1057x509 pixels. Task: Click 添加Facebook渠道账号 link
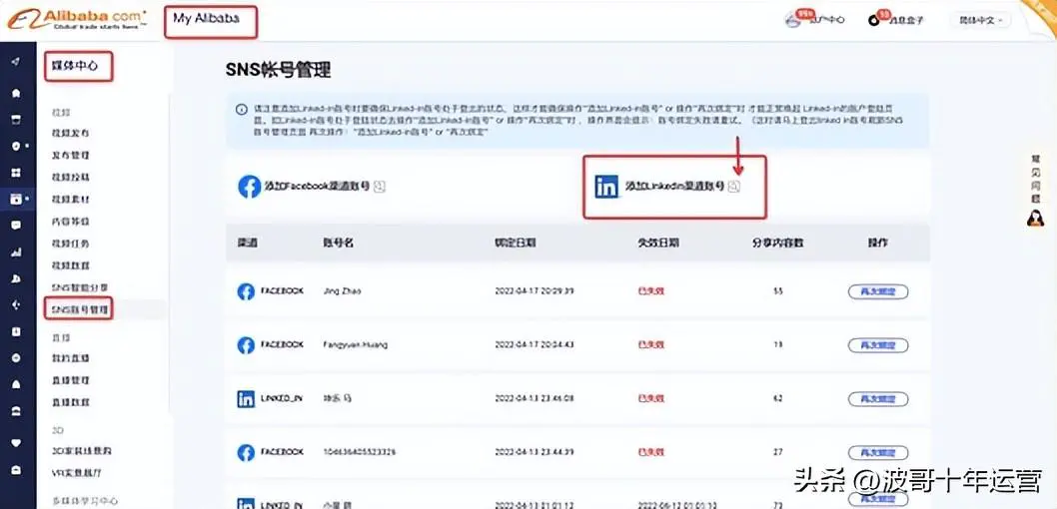(x=317, y=187)
